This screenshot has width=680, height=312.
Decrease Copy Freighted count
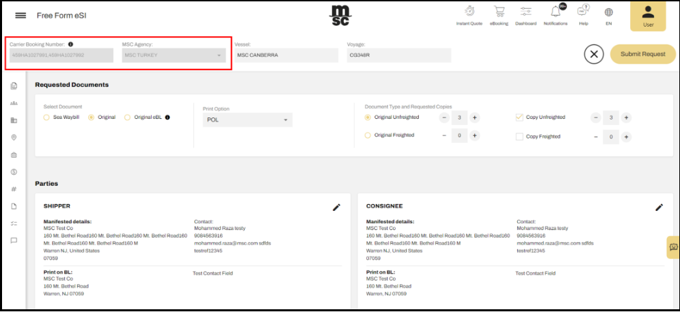pos(597,137)
